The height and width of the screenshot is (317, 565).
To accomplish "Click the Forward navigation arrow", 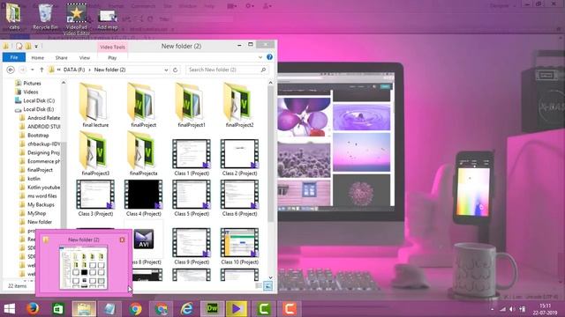I will coord(22,70).
